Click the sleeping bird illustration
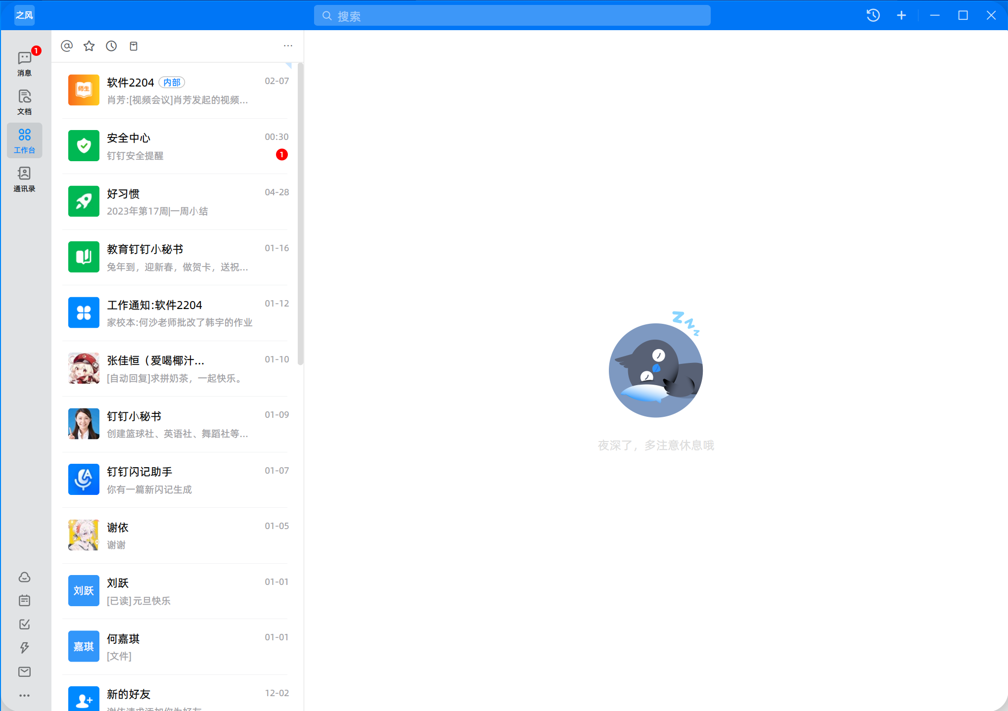This screenshot has width=1008, height=711. click(x=656, y=365)
